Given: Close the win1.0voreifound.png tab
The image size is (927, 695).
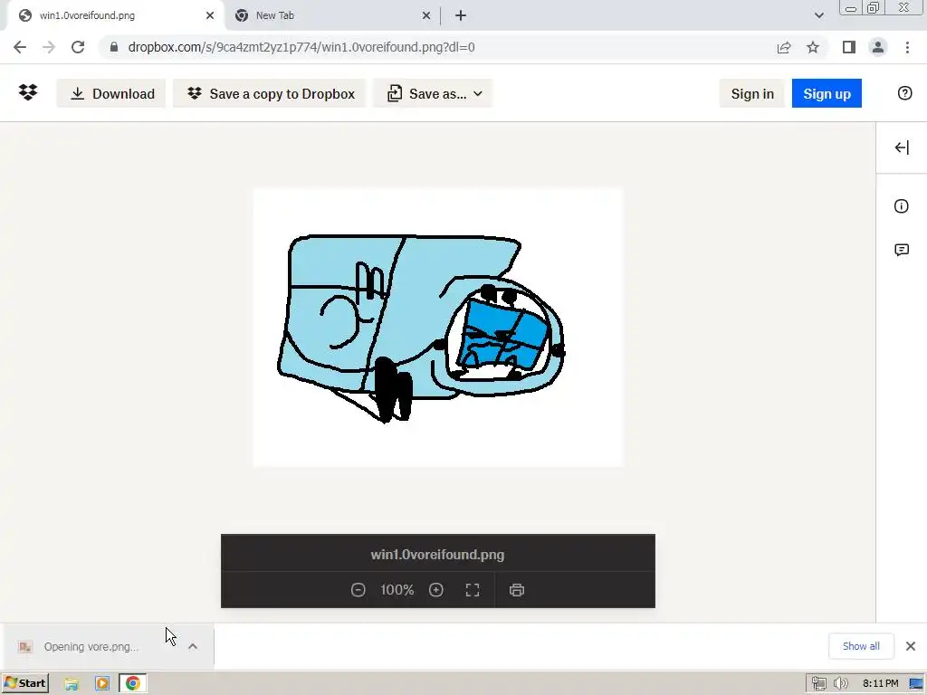Looking at the screenshot, I should click(x=210, y=15).
